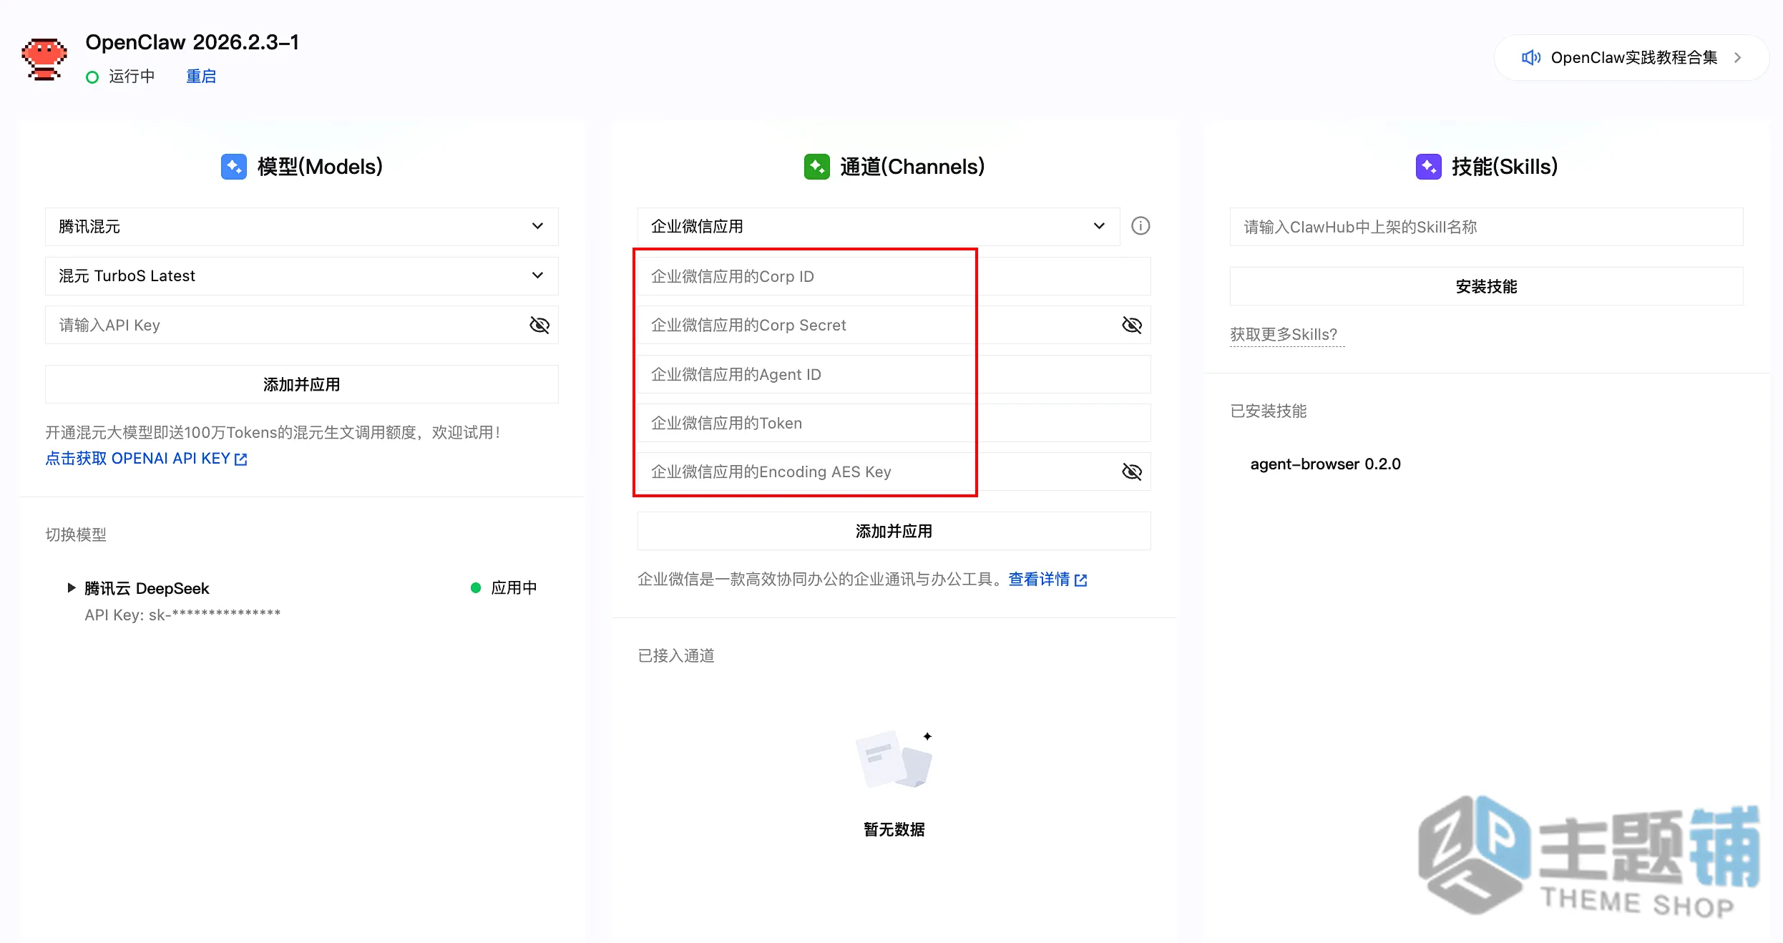Focus the 企业微信应用的Token input field

coord(894,424)
